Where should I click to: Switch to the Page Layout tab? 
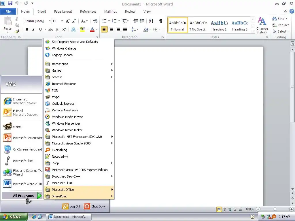point(63,12)
